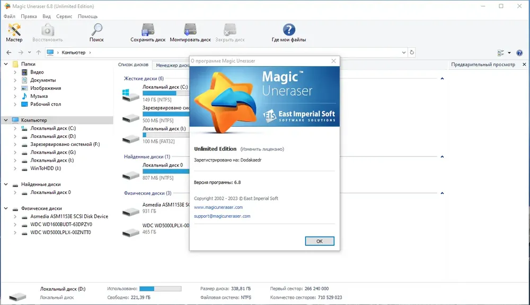
Task: Open the Сервис menu
Action: pyautogui.click(x=64, y=16)
